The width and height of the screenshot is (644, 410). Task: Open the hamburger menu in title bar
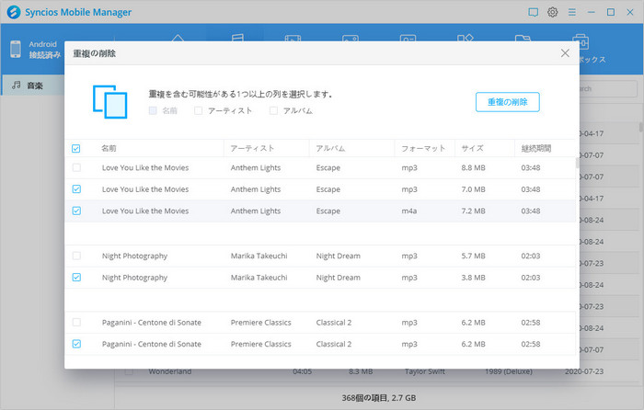tap(571, 12)
